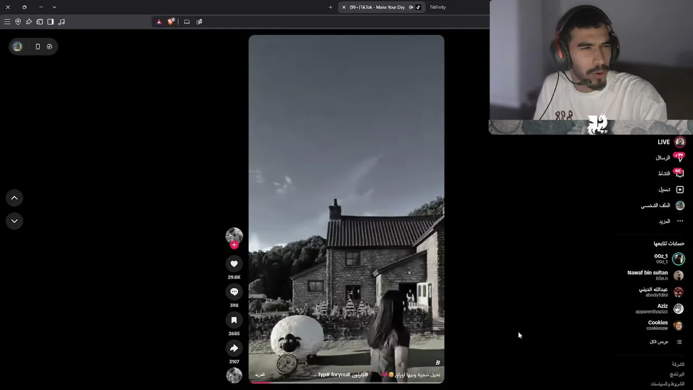Like the video with the heart icon
This screenshot has width=693, height=390.
[234, 264]
